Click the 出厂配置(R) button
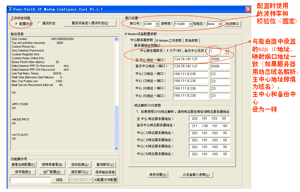Viewport: 300px width, 192px height. click(52, 172)
